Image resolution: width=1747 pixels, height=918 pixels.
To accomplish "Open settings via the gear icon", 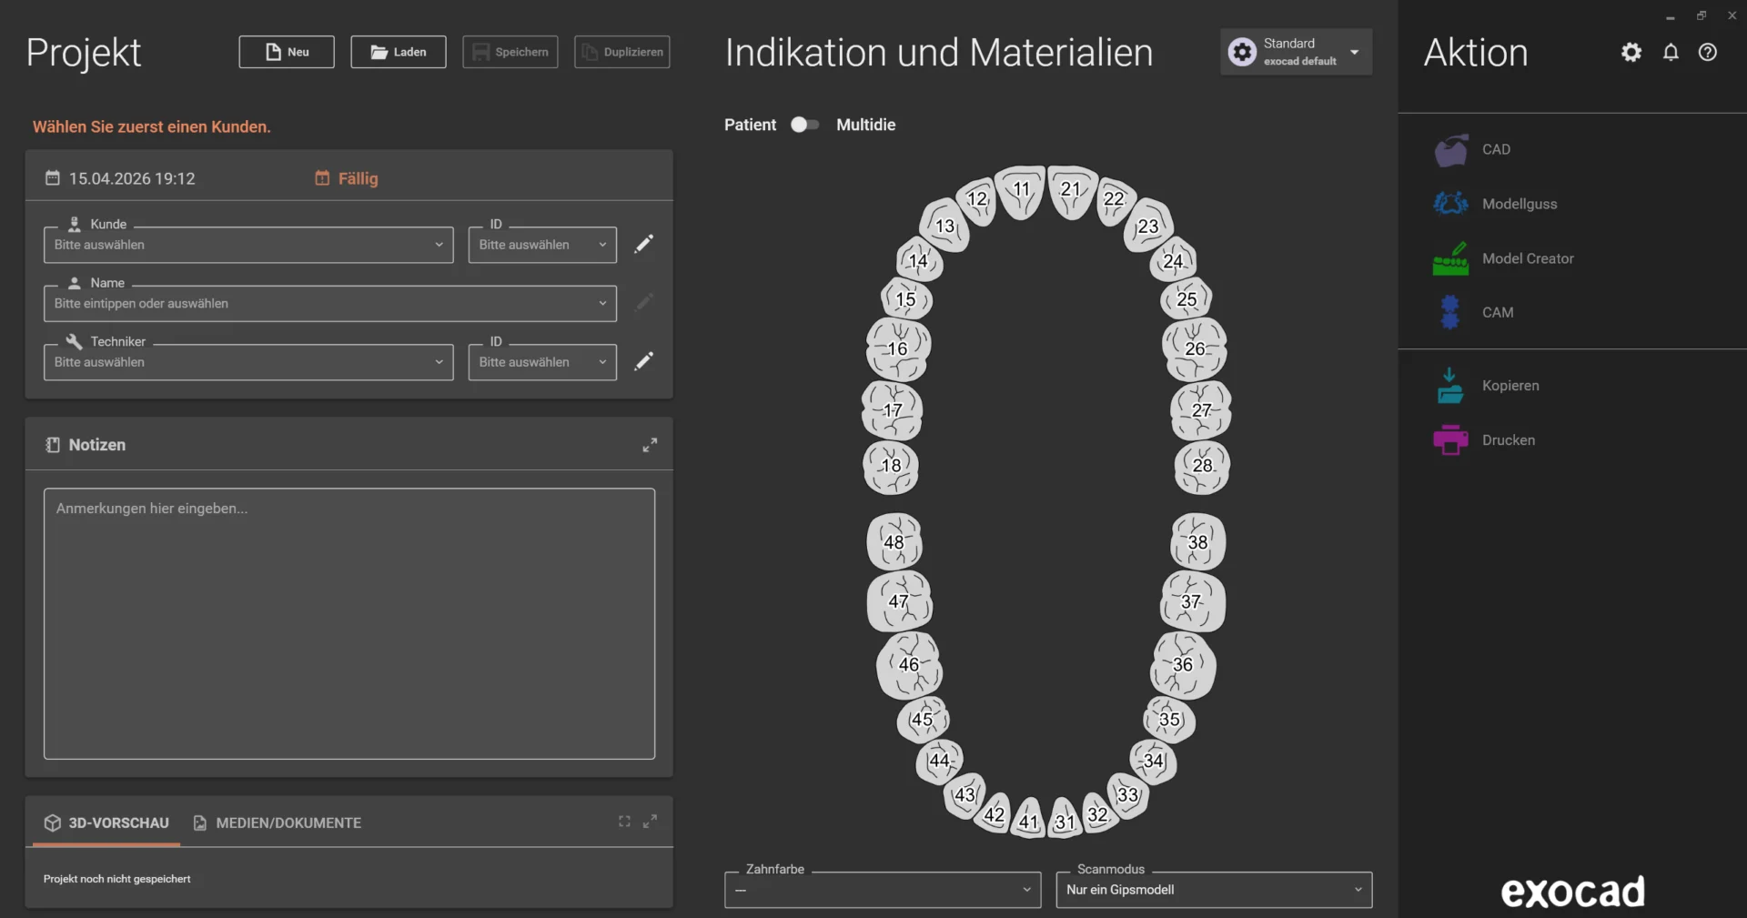I will [1631, 53].
